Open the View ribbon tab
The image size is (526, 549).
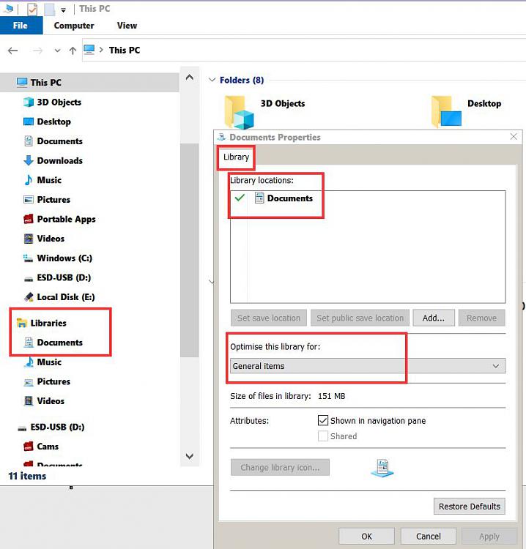coord(127,26)
